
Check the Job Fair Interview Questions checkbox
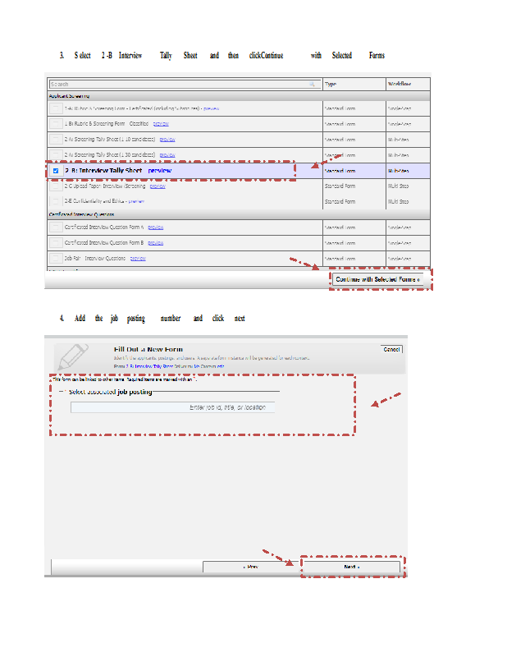tap(55, 259)
